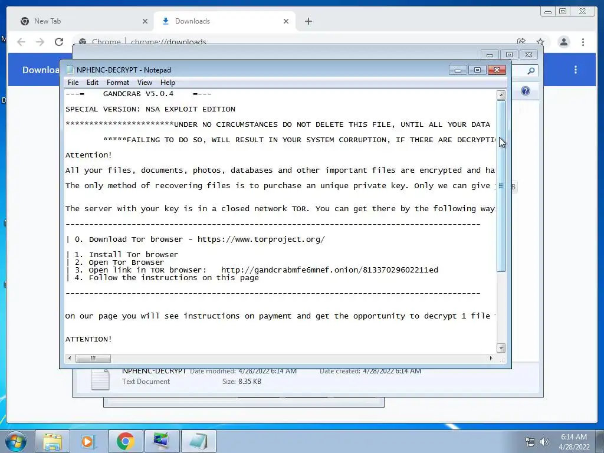The height and width of the screenshot is (453, 604).
Task: Click Chrome forward navigation arrow
Action: coord(40,42)
